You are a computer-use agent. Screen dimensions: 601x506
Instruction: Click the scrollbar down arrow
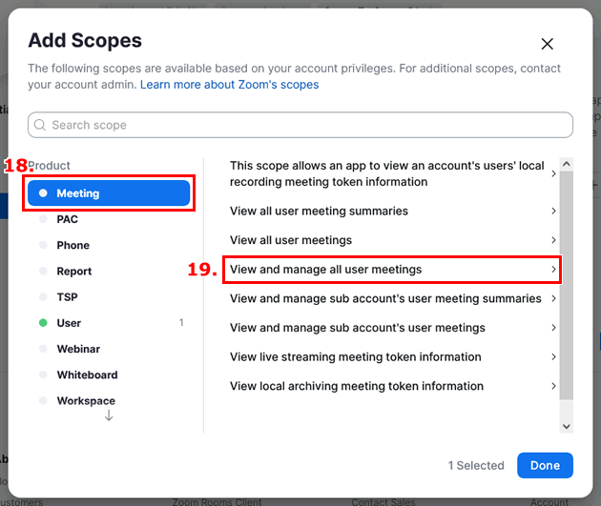566,426
